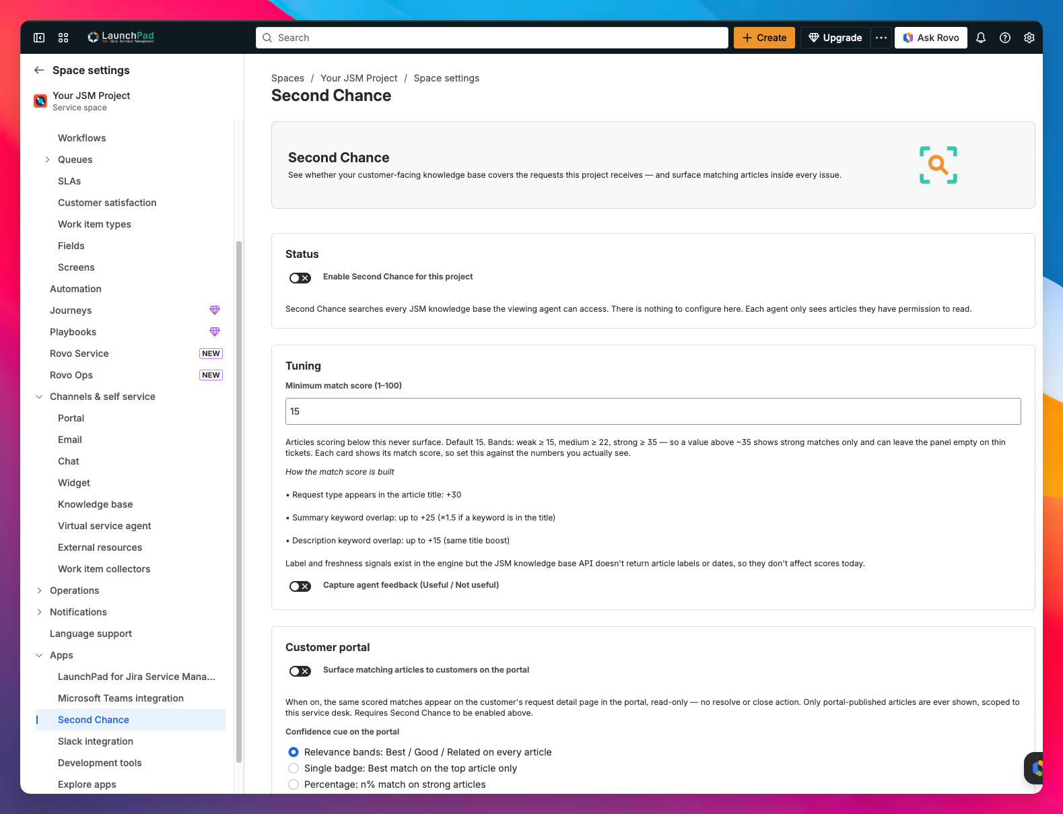This screenshot has width=1063, height=814.
Task: Open the more options ellipsis menu
Action: [x=881, y=38]
